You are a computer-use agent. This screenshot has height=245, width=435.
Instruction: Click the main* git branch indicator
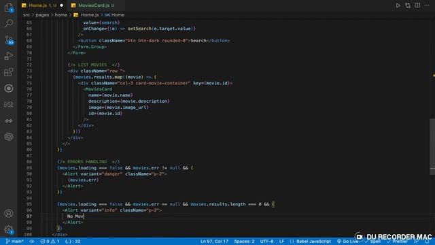[15, 242]
